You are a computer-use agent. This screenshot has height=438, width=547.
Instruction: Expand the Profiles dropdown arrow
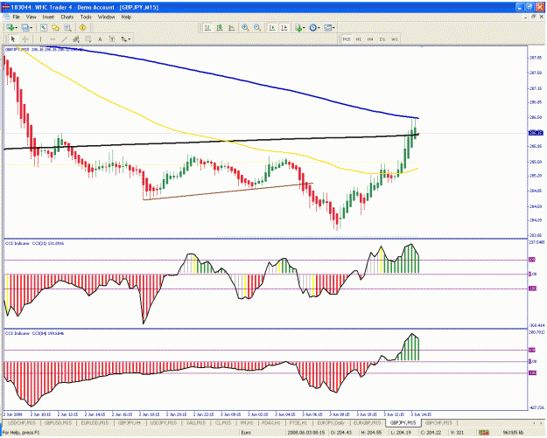pos(31,28)
